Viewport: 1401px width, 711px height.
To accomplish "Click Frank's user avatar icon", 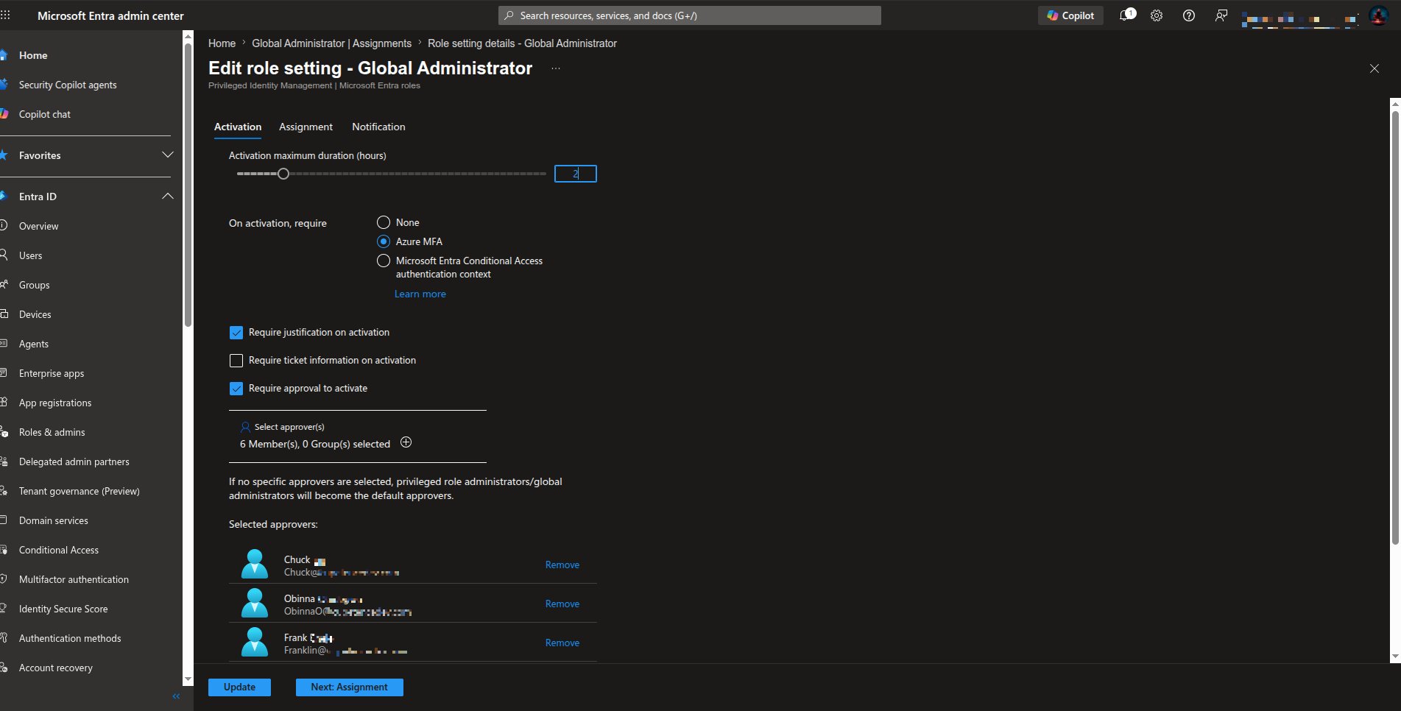I will [255, 643].
